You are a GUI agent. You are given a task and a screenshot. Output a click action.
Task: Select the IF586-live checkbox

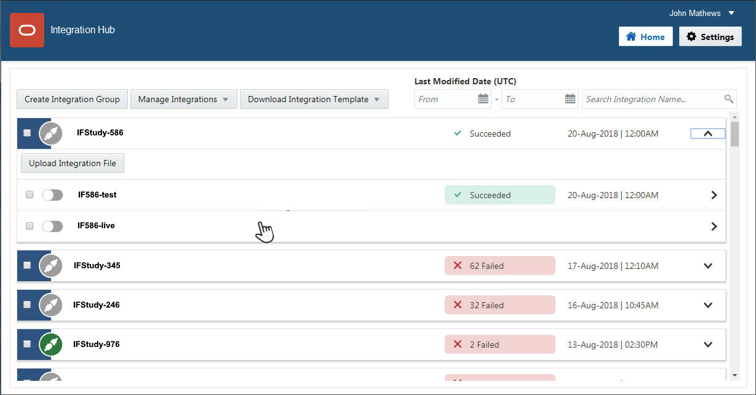(x=30, y=226)
